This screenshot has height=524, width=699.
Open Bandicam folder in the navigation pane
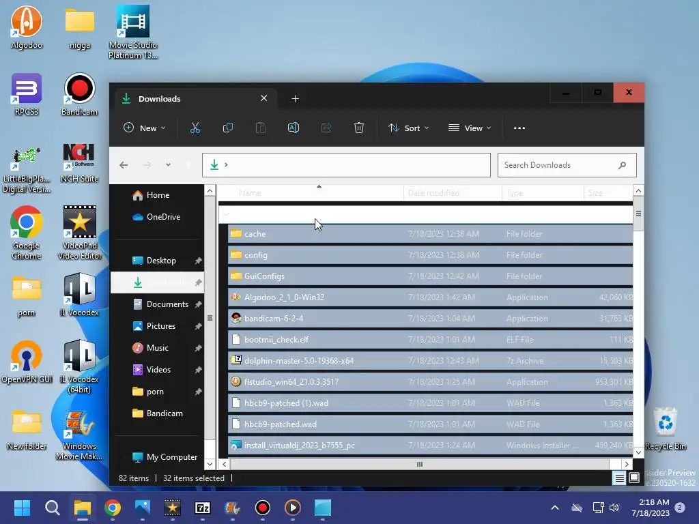[158, 413]
